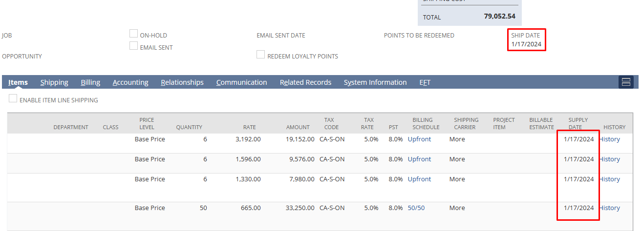Image resolution: width=642 pixels, height=231 pixels.
Task: Toggle Enable Item Line Shipping checkbox
Action: [13, 98]
